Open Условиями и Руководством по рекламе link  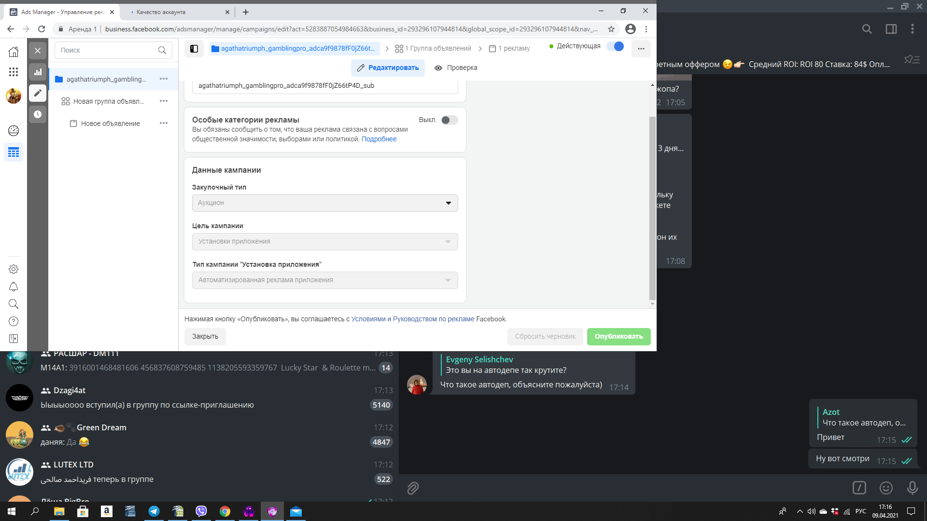[413, 319]
